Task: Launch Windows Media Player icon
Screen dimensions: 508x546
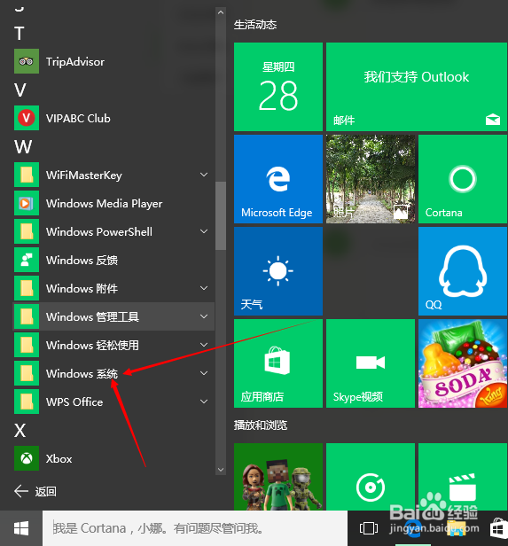Action: point(27,203)
